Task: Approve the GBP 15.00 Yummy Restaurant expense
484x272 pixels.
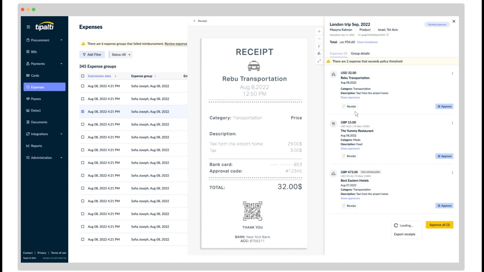Action: (x=444, y=156)
